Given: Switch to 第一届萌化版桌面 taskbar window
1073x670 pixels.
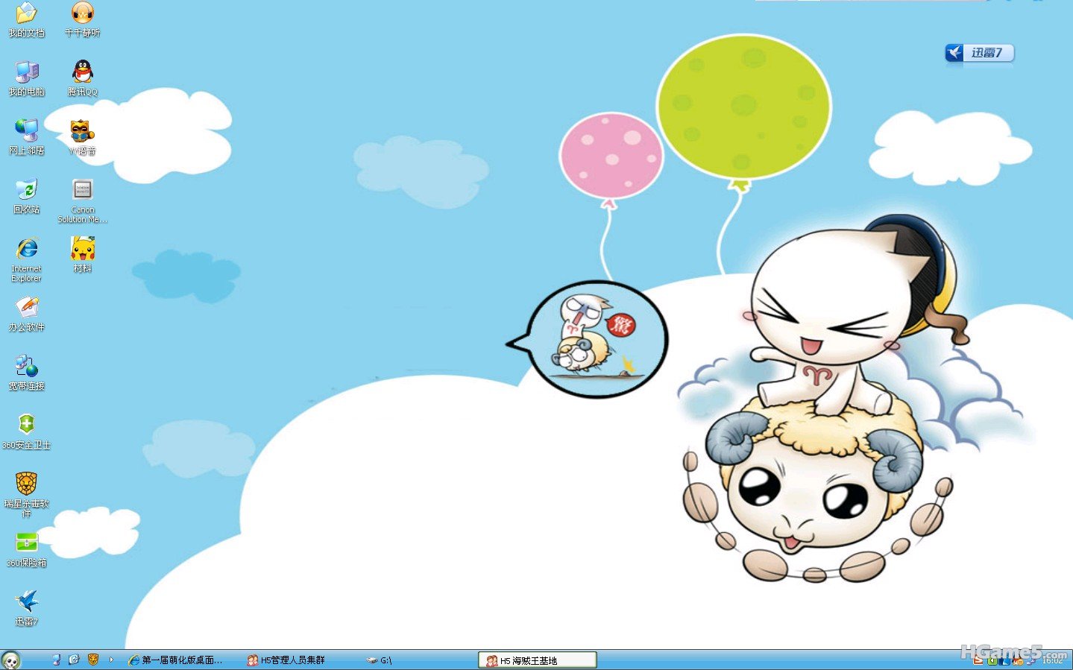Looking at the screenshot, I should [x=176, y=660].
